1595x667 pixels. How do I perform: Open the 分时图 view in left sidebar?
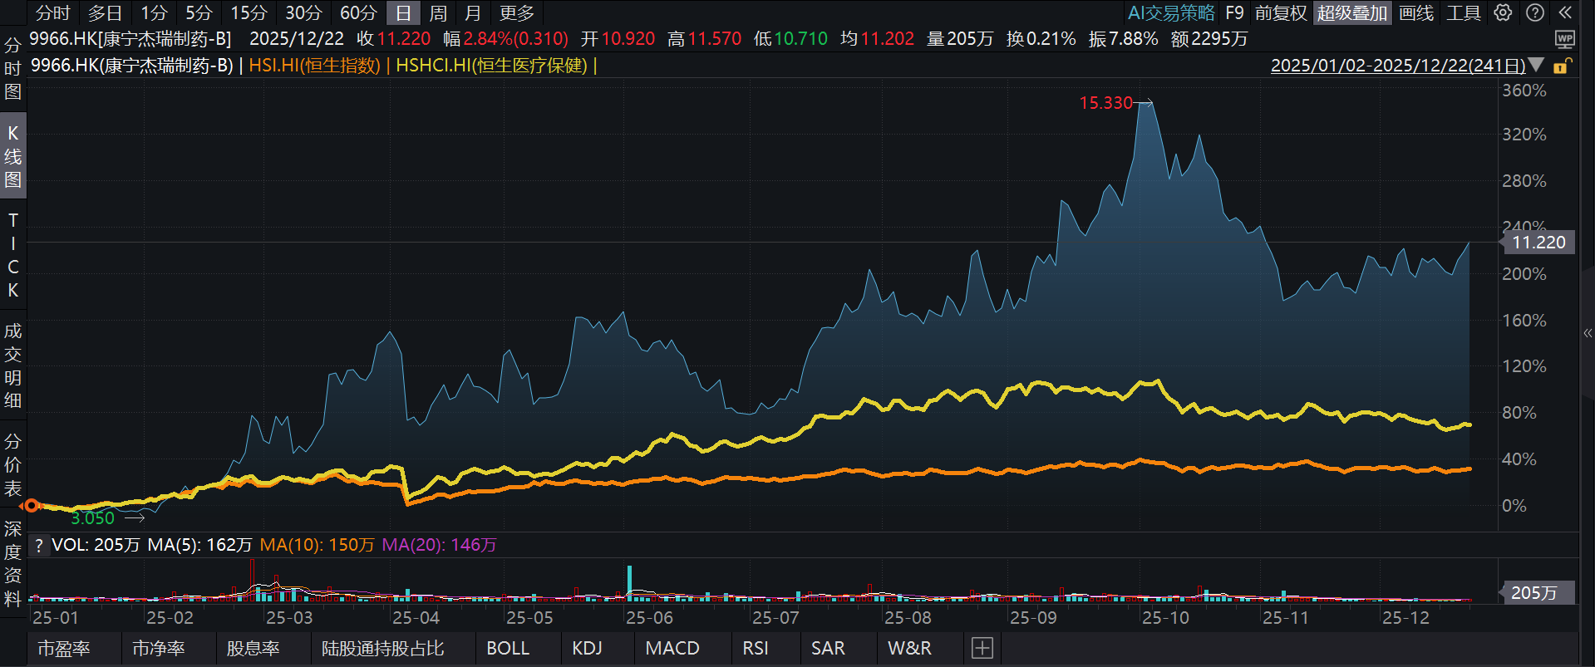12,68
